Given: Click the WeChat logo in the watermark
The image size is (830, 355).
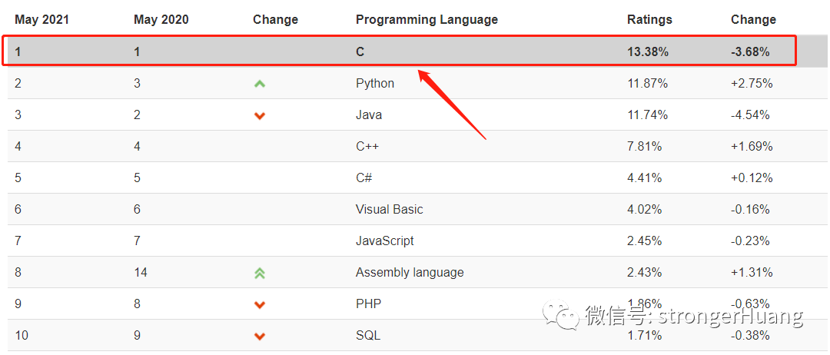Looking at the screenshot, I should pyautogui.click(x=560, y=316).
